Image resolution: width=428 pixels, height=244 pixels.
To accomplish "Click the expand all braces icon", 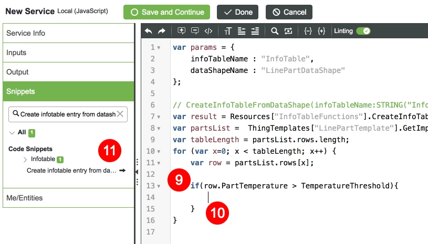I will 321,31.
